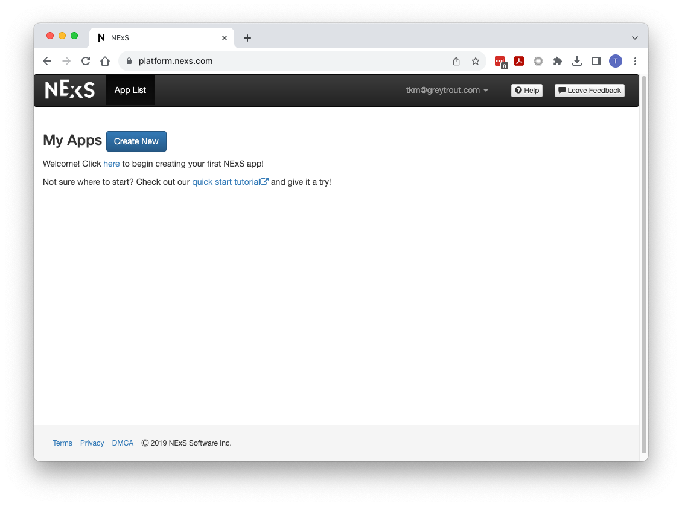Bookmark this page with the star
Screen dimensions: 682x506
[476, 61]
